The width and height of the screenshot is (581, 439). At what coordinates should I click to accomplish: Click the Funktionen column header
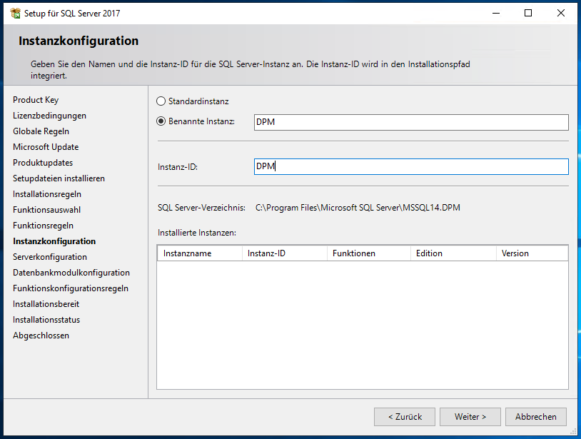[369, 253]
